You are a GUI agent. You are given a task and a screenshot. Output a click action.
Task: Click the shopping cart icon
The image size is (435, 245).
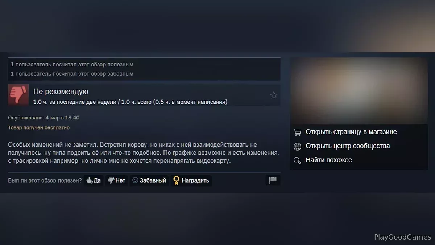click(x=297, y=132)
